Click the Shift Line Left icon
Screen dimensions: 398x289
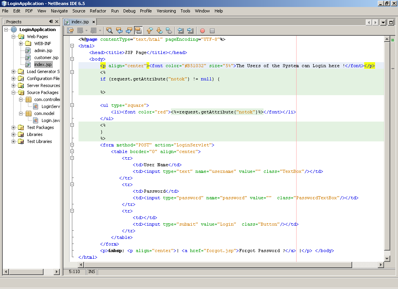pos(180,30)
